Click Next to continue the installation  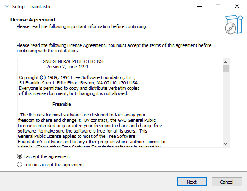[192, 182]
